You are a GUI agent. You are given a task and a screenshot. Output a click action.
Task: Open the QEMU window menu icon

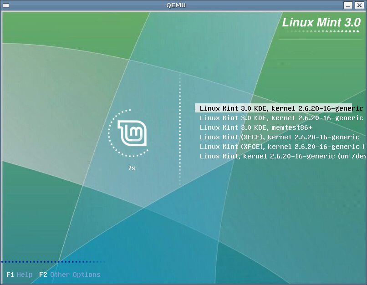5,5
